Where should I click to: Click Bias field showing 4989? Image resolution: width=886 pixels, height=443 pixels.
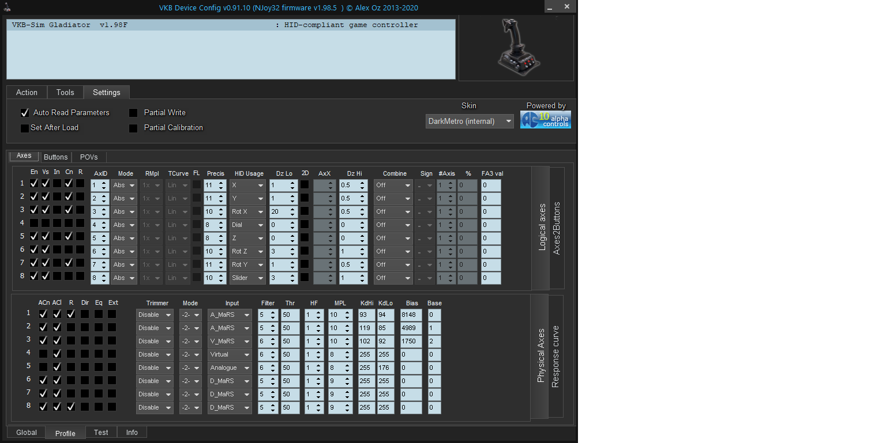tap(411, 328)
